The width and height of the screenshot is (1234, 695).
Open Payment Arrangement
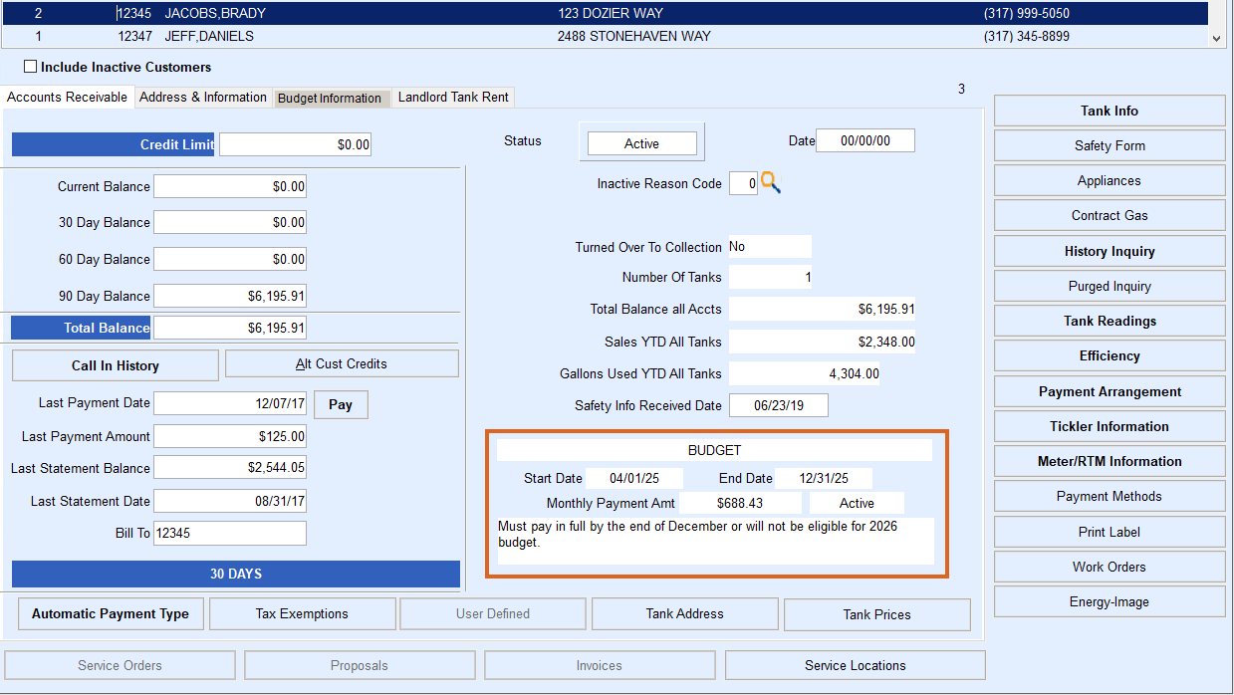click(x=1110, y=391)
